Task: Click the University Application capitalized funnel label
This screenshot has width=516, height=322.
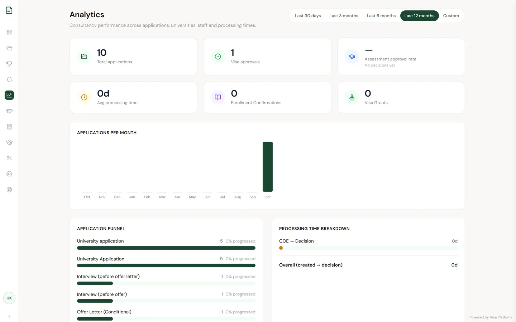Action: point(101,259)
